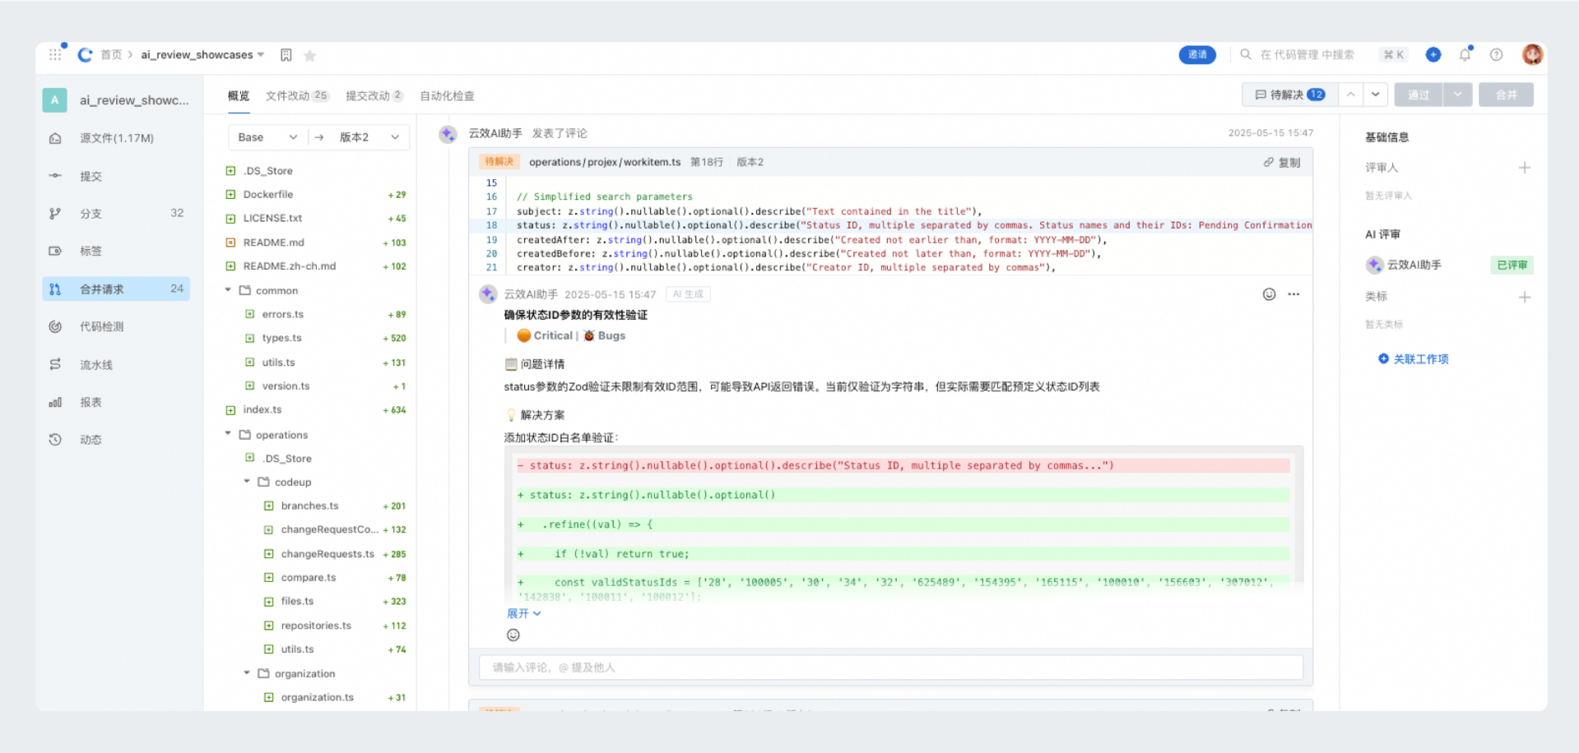Screen dimensions: 1579x753
Task: Click the notification bell icon
Action: (1465, 55)
